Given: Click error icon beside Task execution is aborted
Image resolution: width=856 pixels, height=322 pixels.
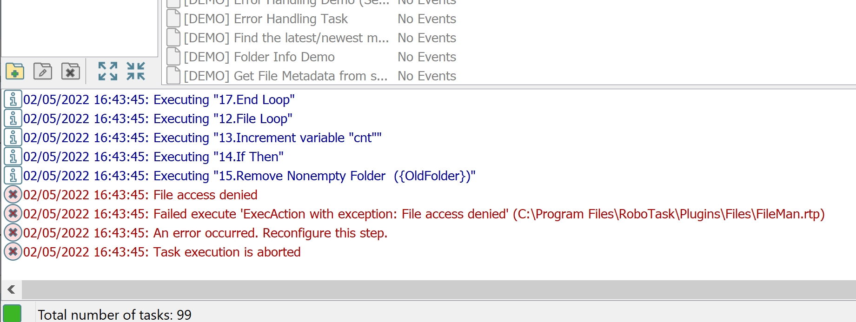Looking at the screenshot, I should (x=13, y=252).
